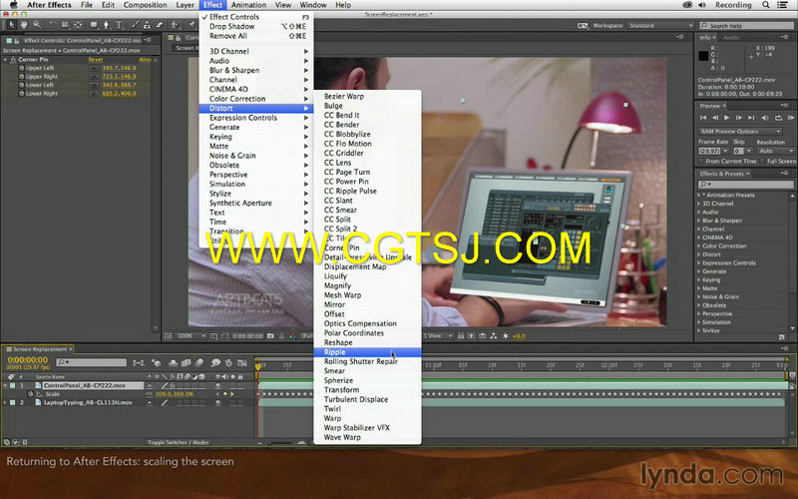Toggle the Scale property stopwatch
Viewport: 798px width, 499px height.
pos(31,394)
